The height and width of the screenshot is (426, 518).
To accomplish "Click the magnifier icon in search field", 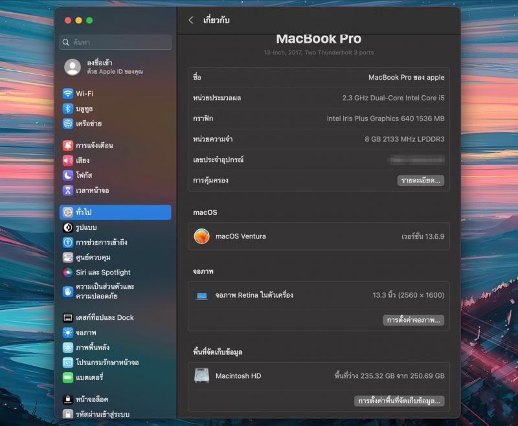I will 66,43.
